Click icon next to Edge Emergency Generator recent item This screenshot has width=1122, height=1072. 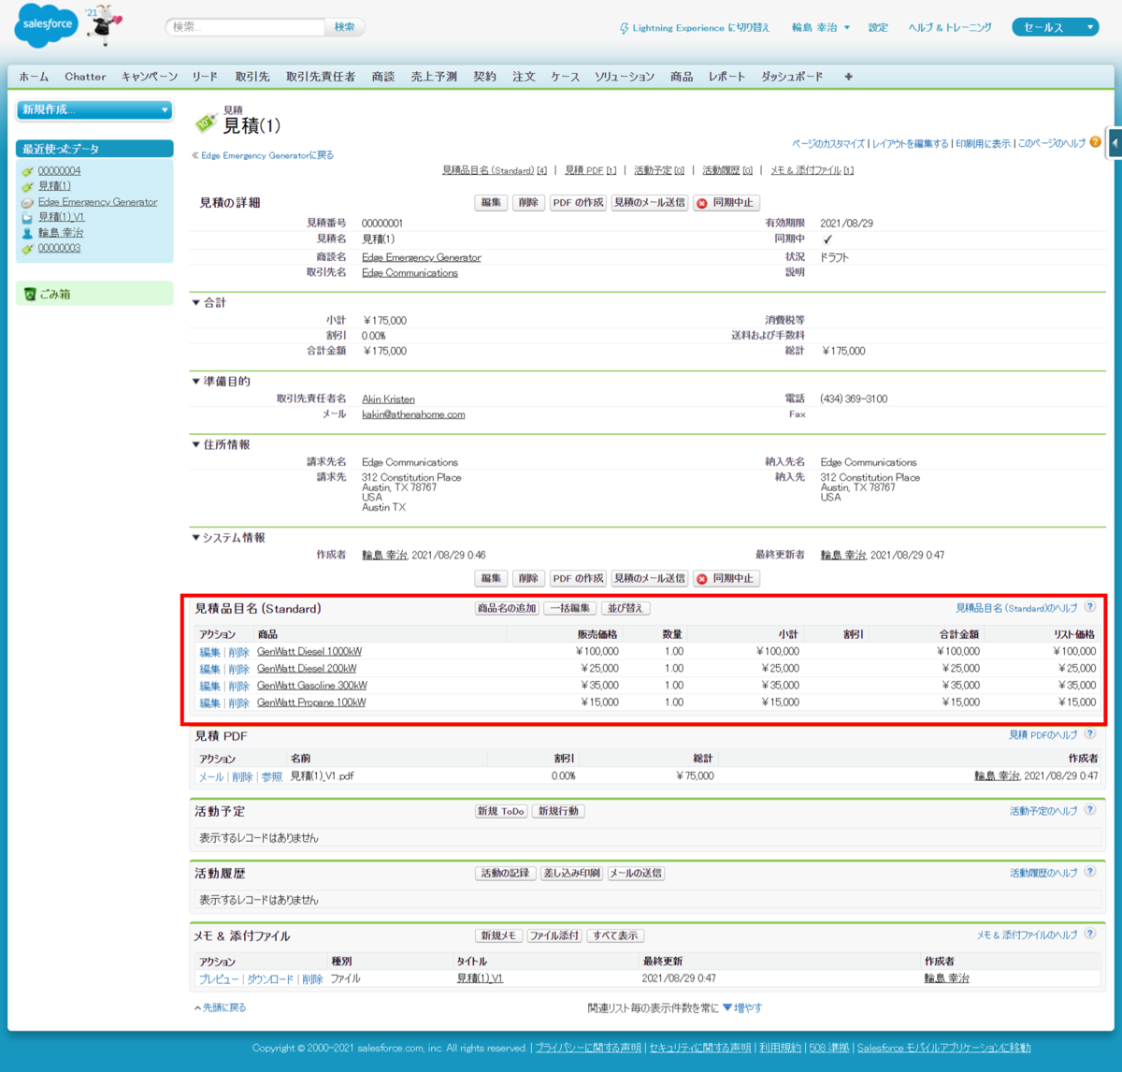tap(28, 202)
